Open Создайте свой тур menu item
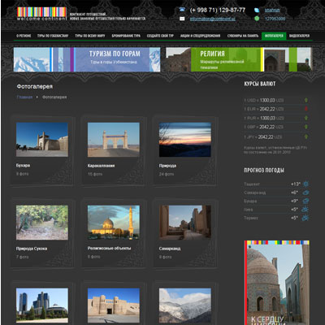325x325 pixels. (x=160, y=36)
